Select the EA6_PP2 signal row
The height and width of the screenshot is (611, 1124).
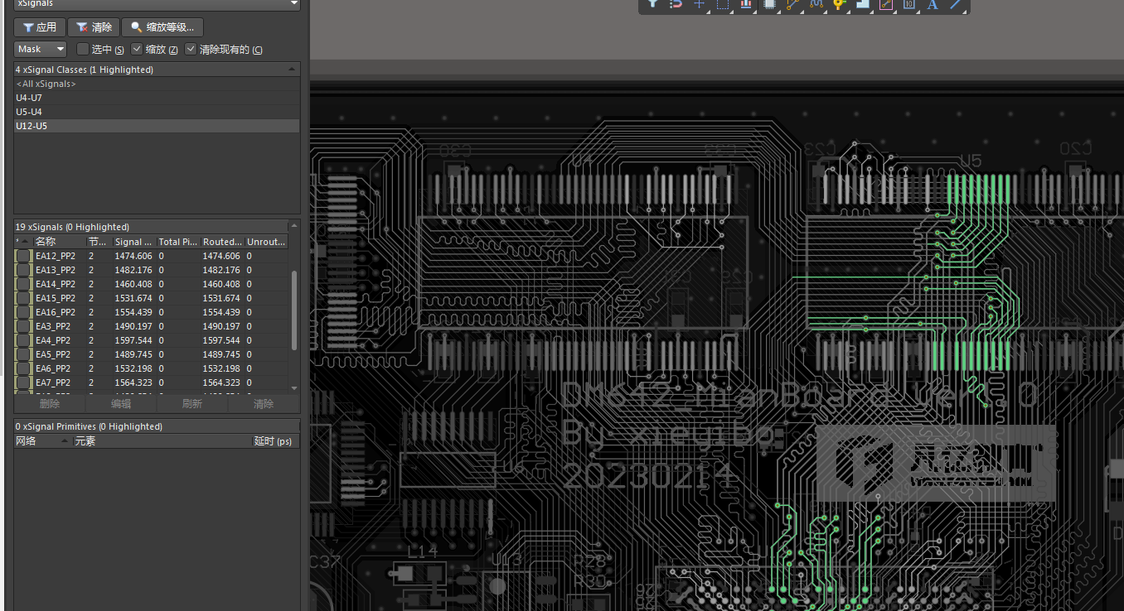[x=152, y=368]
